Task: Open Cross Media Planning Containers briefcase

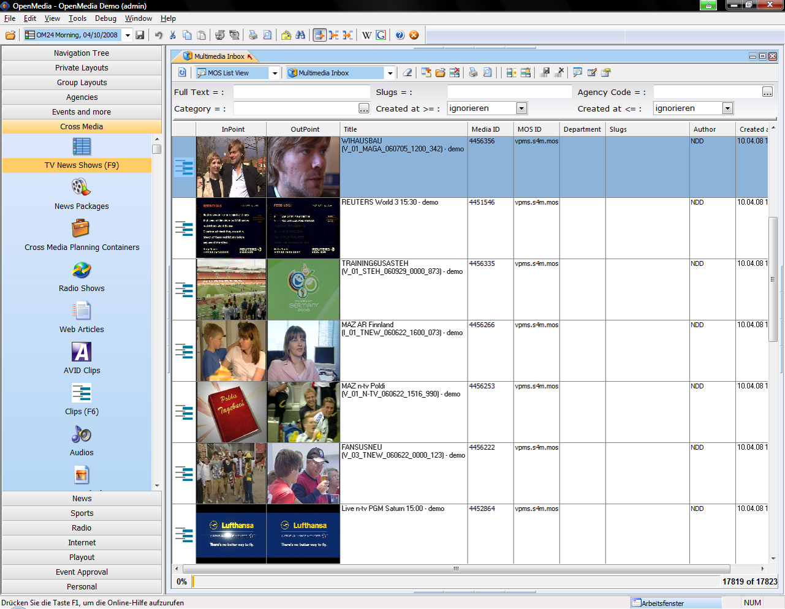Action: click(81, 229)
